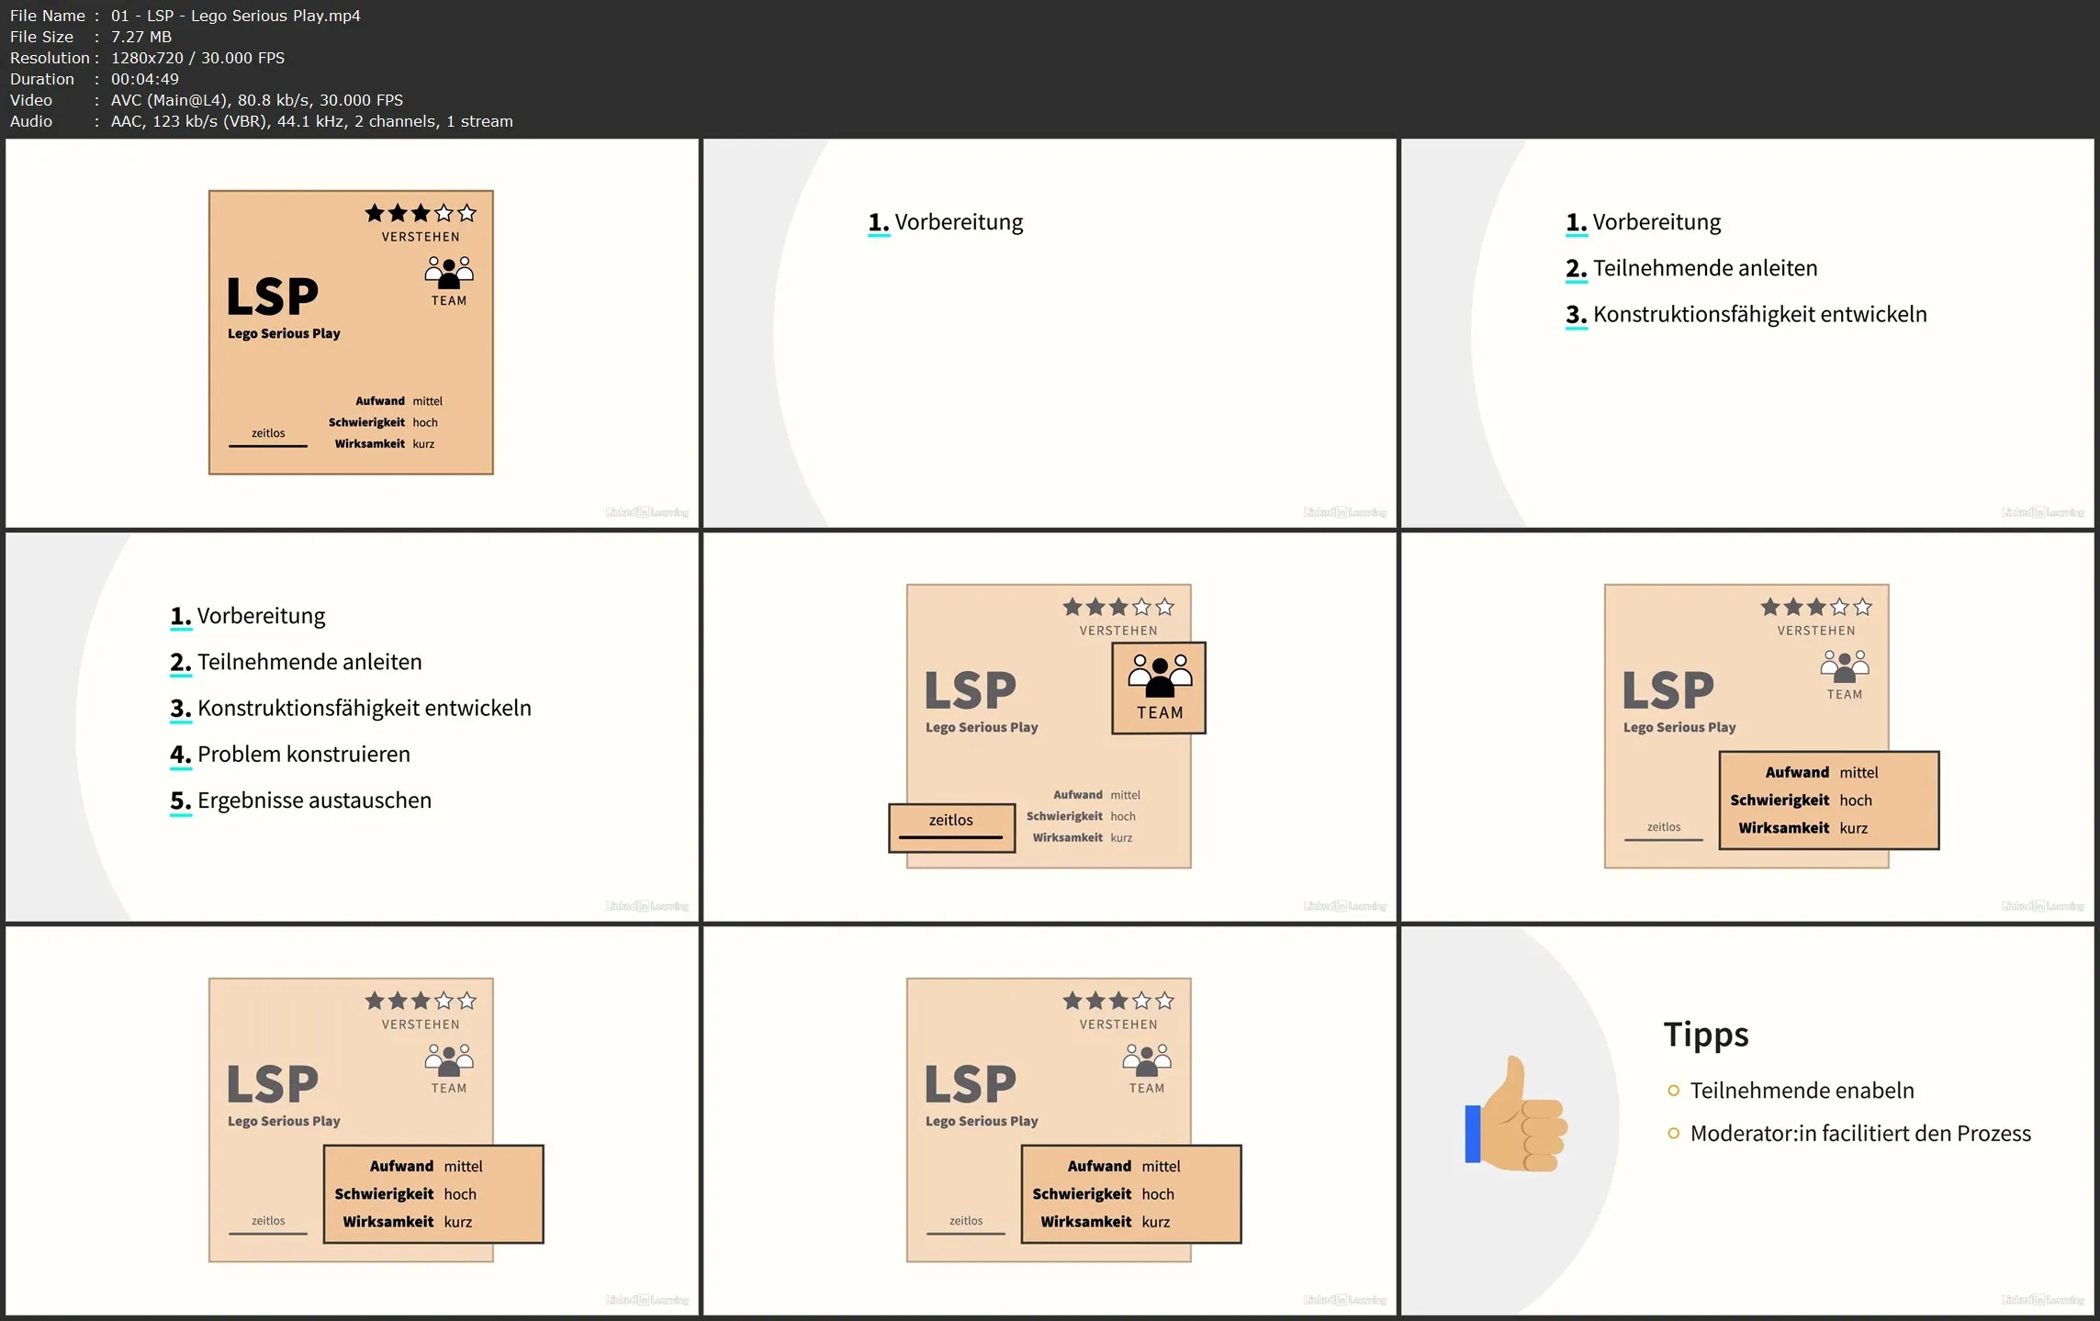Click the Duration value 00:04:49
This screenshot has width=2100, height=1321.
coord(144,79)
